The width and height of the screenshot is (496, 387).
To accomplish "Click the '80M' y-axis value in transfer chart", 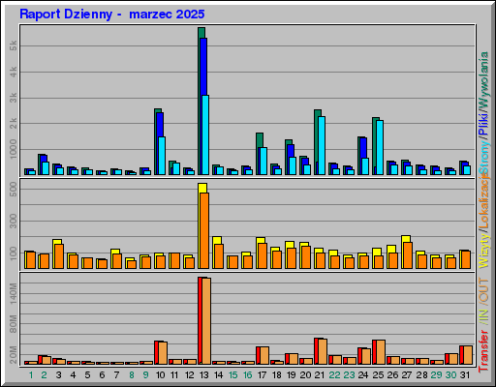I will pyautogui.click(x=14, y=324).
